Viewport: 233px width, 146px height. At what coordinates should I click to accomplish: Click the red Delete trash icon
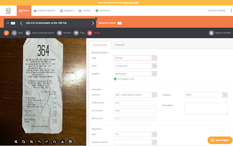pos(90,33)
